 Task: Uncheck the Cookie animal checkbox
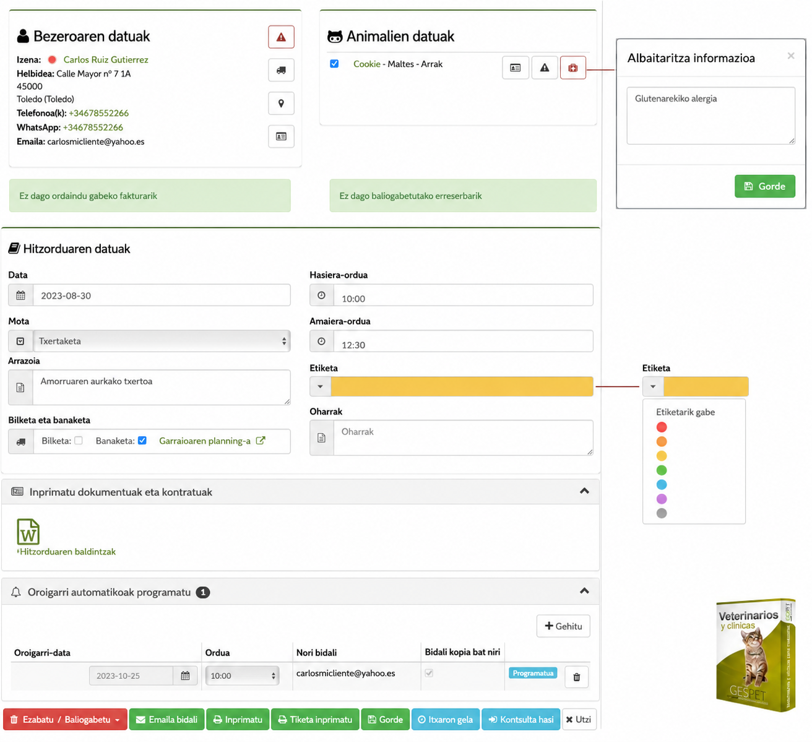[334, 64]
